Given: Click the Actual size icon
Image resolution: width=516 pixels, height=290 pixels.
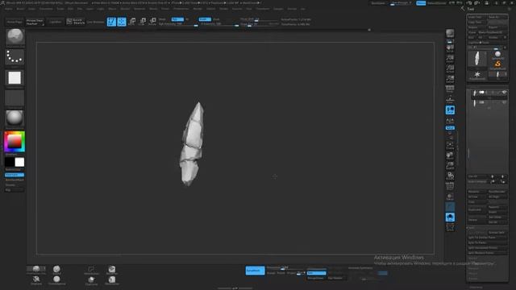Looking at the screenshot, I should [x=450, y=68].
